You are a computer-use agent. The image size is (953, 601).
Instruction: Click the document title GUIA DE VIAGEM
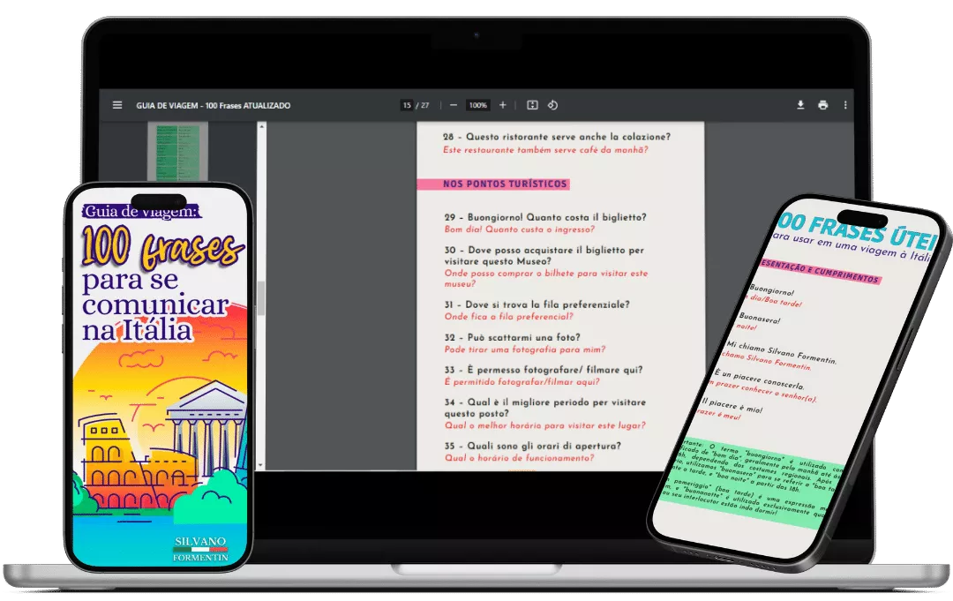pyautogui.click(x=213, y=105)
